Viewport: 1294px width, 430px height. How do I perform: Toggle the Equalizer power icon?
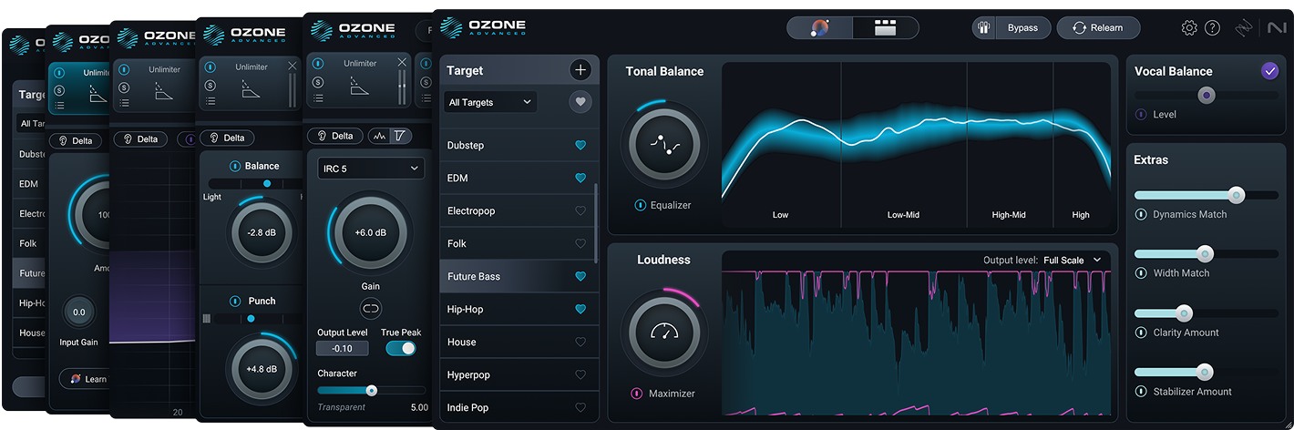click(641, 205)
